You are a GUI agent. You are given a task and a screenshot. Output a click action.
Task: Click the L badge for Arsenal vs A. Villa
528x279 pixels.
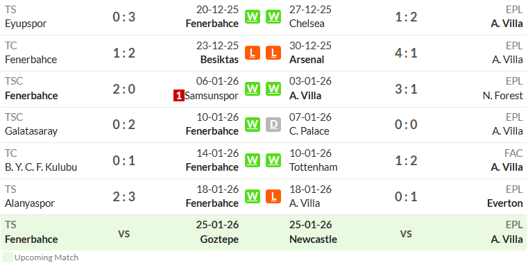coord(273,53)
